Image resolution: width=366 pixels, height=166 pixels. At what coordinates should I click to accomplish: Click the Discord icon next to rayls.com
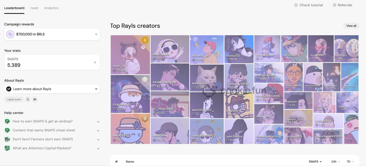click(x=35, y=99)
